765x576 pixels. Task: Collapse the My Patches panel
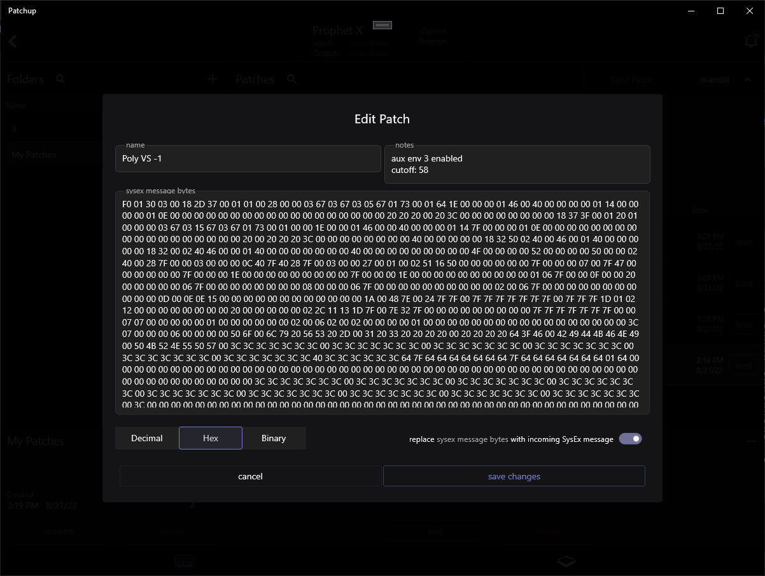751,441
